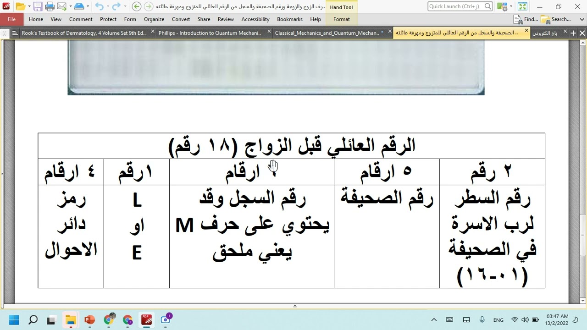This screenshot has width=587, height=330.
Task: Open the File menu
Action: click(x=11, y=19)
